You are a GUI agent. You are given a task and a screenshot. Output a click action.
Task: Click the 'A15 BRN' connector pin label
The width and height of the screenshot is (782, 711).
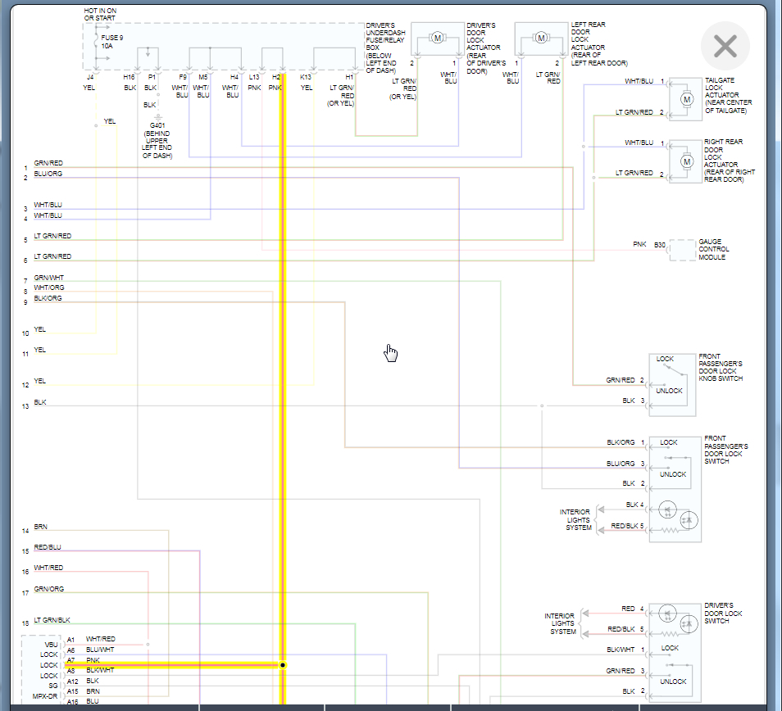pyautogui.click(x=84, y=691)
